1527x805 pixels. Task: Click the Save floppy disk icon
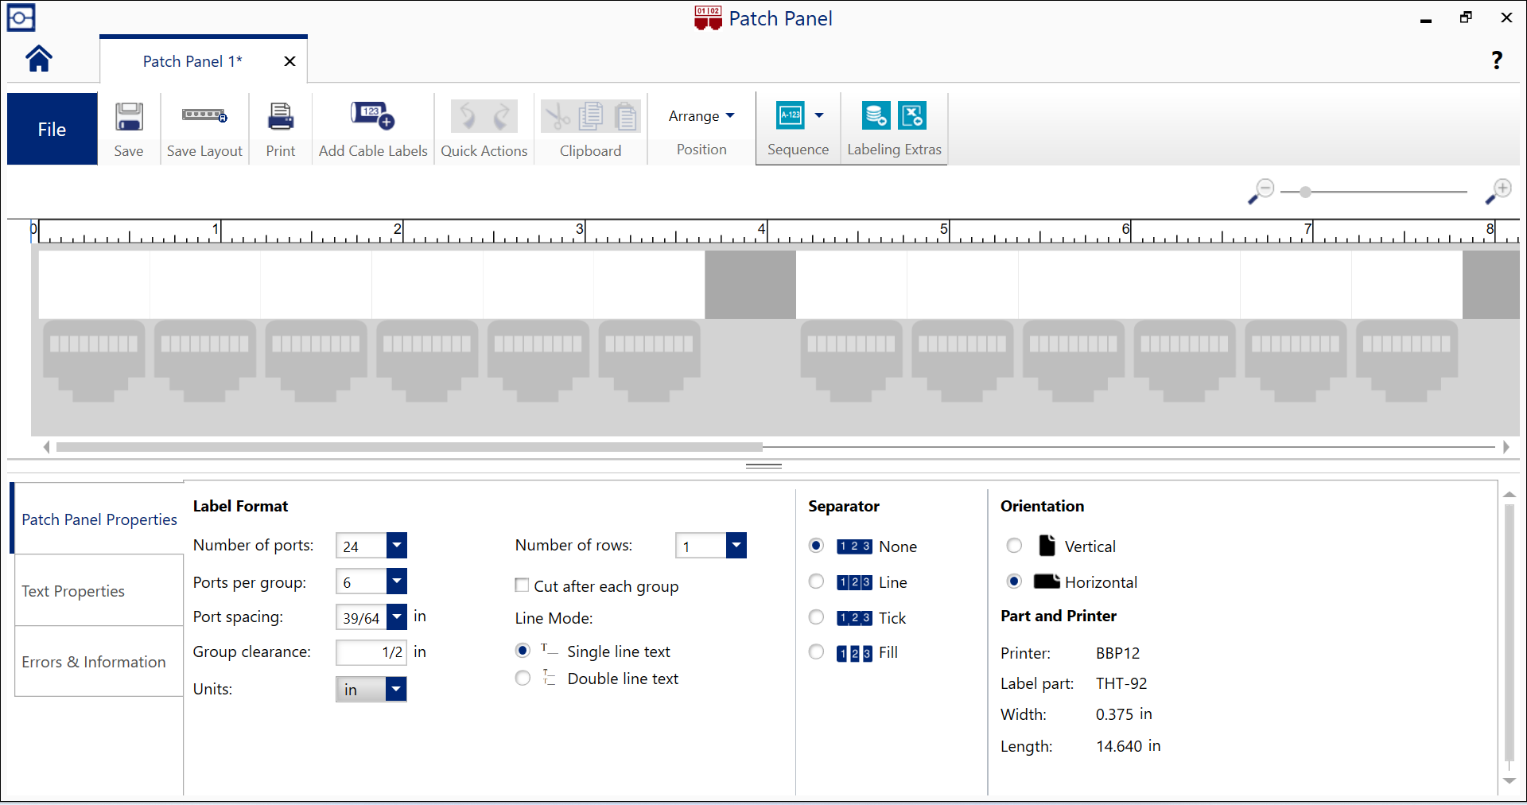(129, 117)
